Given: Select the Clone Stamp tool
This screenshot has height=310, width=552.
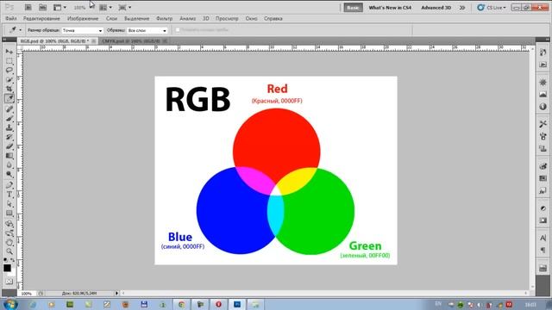Looking at the screenshot, I should coord(9,127).
